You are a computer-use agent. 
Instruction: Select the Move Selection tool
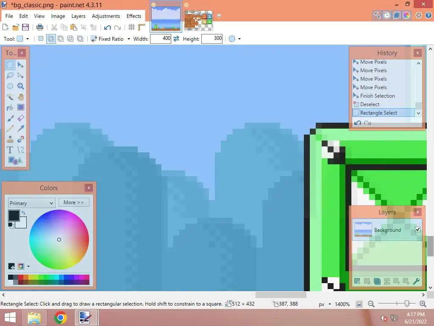click(x=20, y=76)
